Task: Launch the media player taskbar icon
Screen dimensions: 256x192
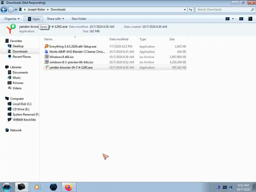Action: [37, 187]
